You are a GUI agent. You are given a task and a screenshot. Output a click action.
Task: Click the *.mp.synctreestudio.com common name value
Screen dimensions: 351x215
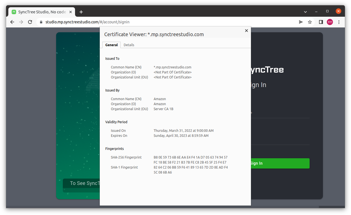(x=172, y=67)
